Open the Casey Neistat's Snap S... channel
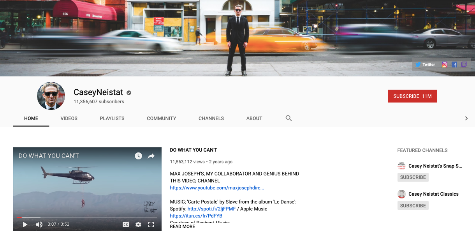475x237 pixels. [x=435, y=166]
